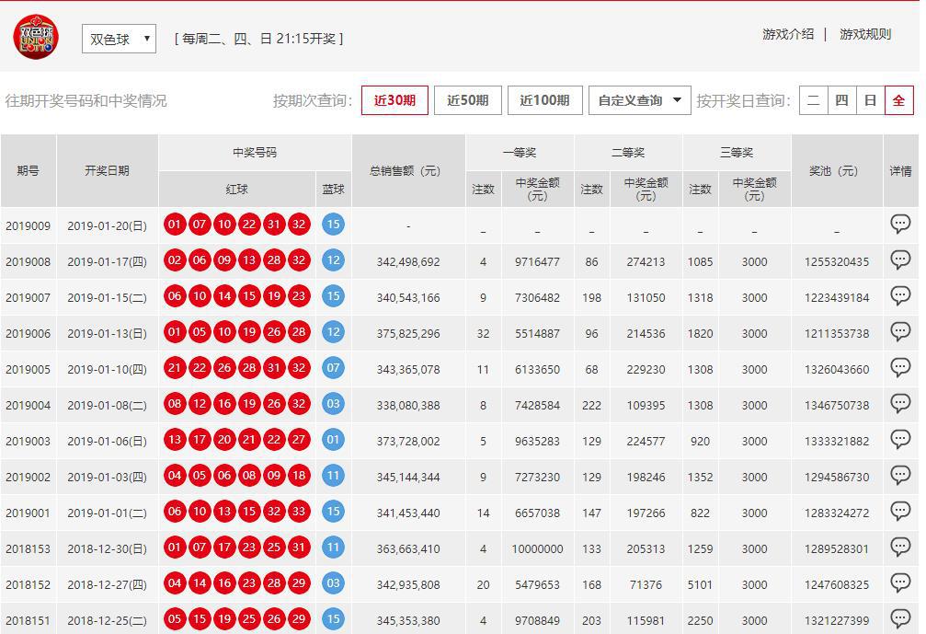The width and height of the screenshot is (926, 634).
Task: Open comment bubble for draw 2019009
Action: coord(901,223)
